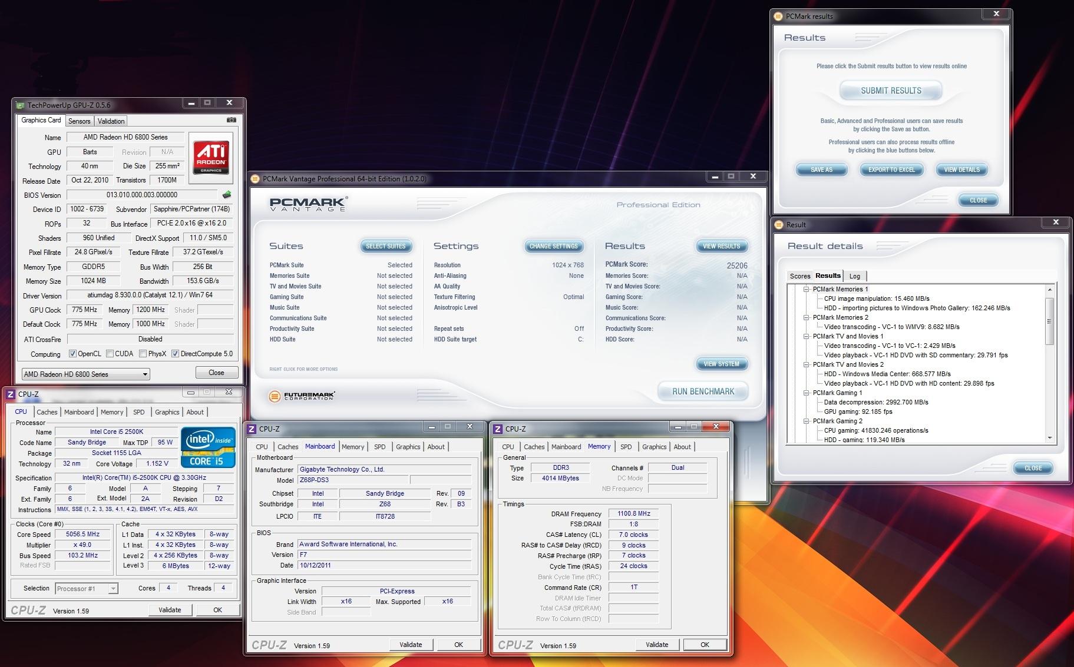Select the 'GPU gaming: 92.185 fps' row
The image size is (1074, 667).
[x=858, y=412]
